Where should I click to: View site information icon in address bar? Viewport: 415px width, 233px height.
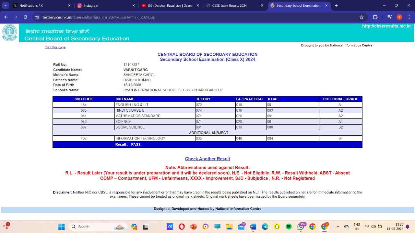[x=37, y=17]
